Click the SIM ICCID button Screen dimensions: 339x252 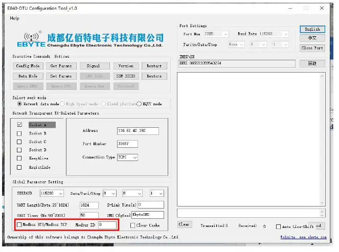126,76
